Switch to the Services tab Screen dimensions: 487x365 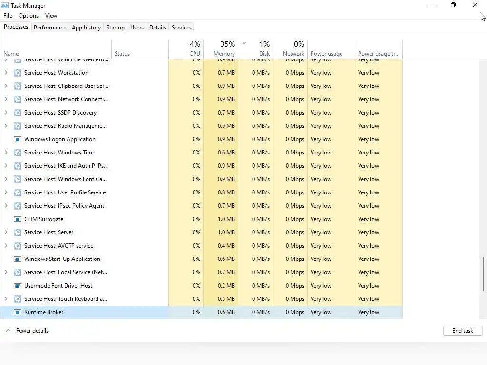[x=182, y=27]
